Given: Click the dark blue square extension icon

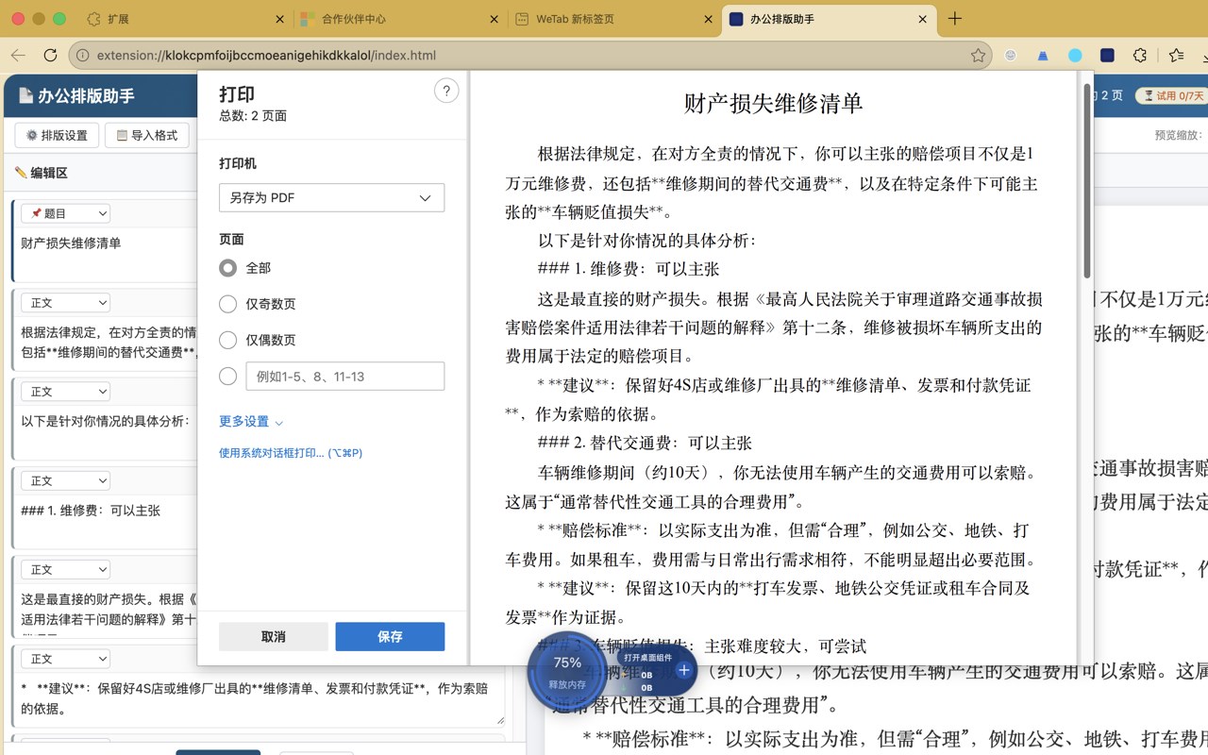Looking at the screenshot, I should (1107, 56).
